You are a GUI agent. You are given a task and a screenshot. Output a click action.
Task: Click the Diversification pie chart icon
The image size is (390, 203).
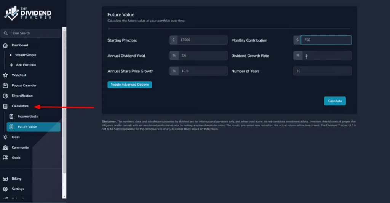pyautogui.click(x=5, y=96)
